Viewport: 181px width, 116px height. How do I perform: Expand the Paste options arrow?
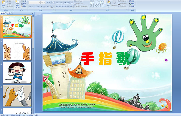3,7
